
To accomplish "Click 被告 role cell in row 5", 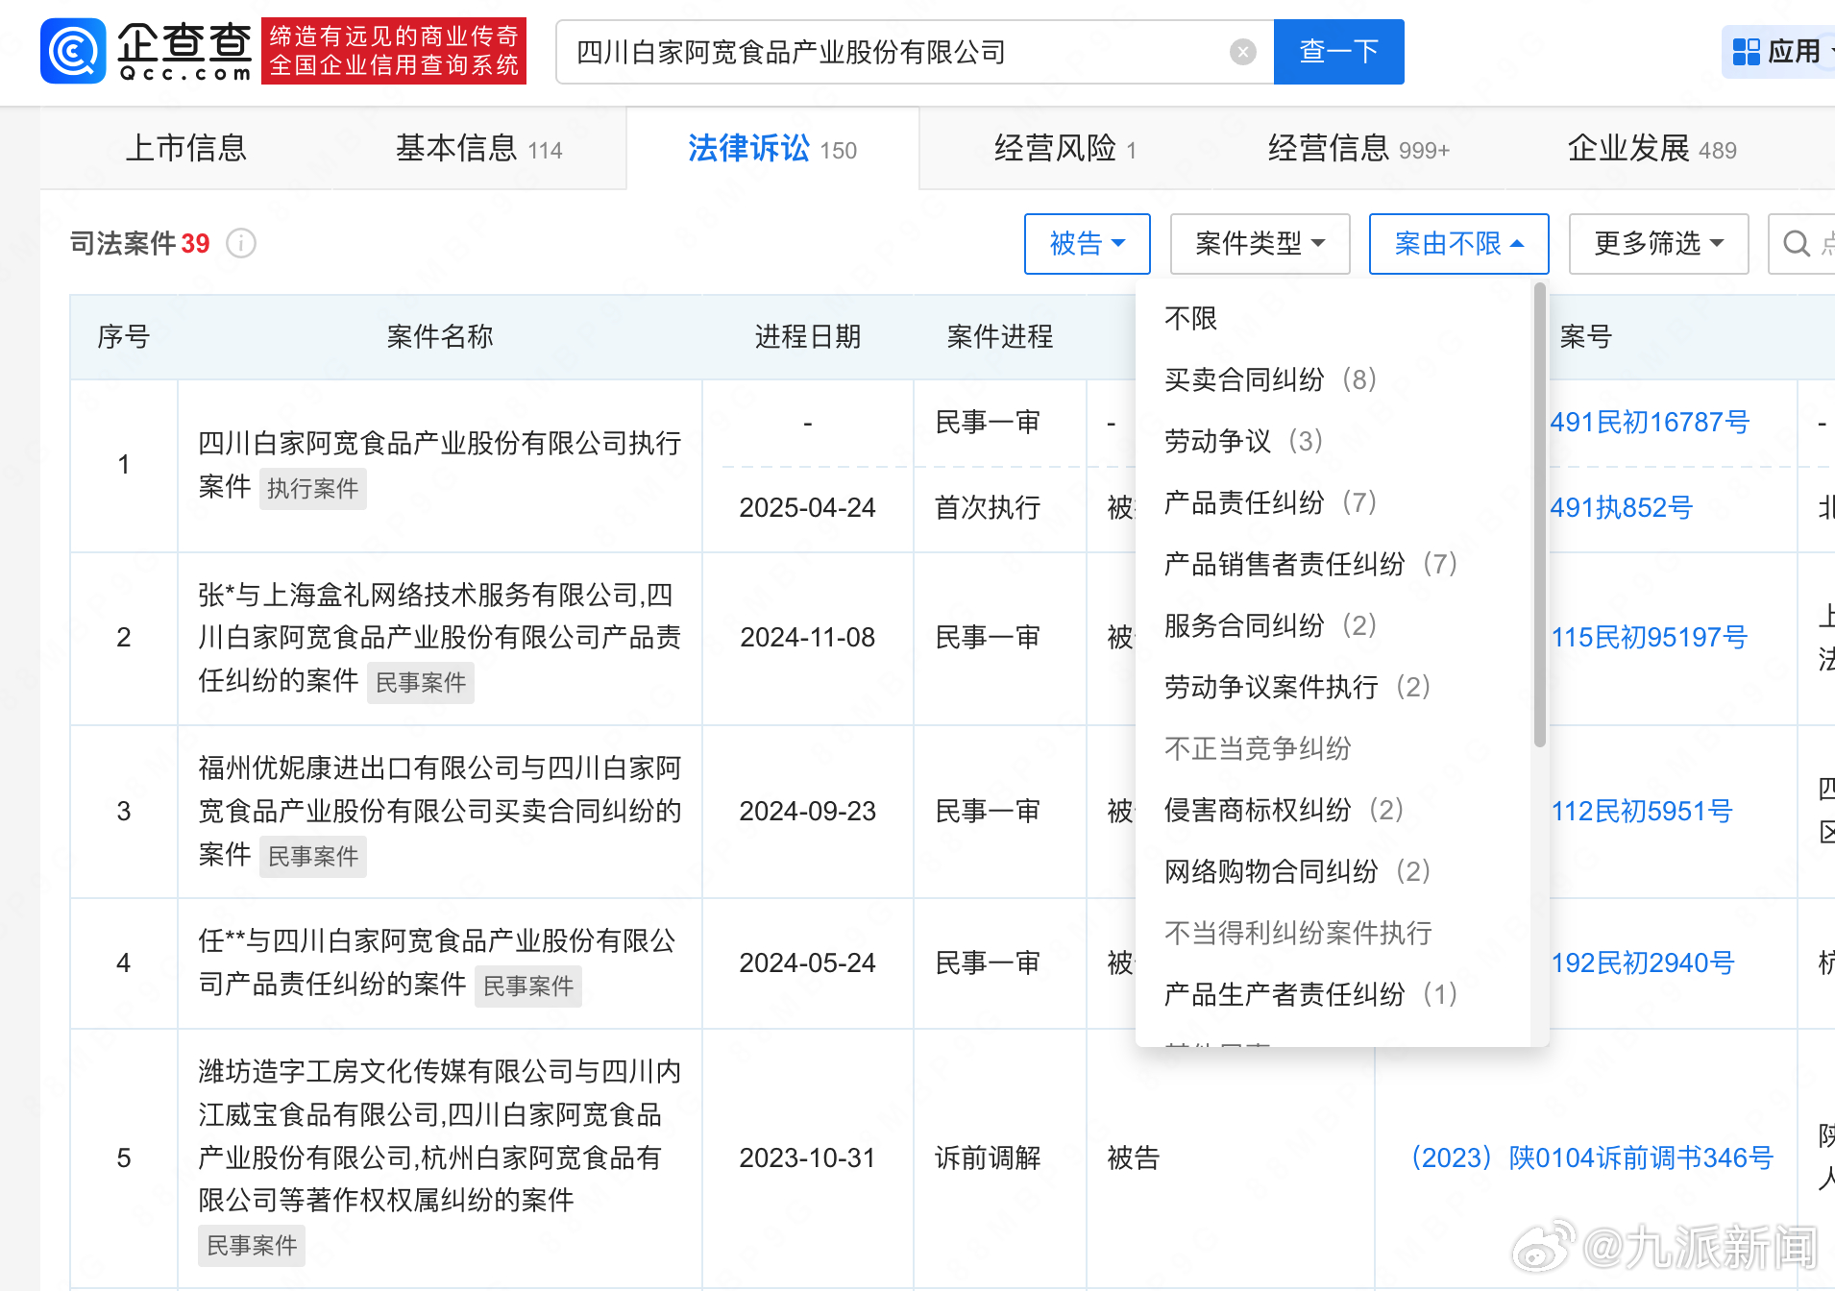I will [1134, 1158].
